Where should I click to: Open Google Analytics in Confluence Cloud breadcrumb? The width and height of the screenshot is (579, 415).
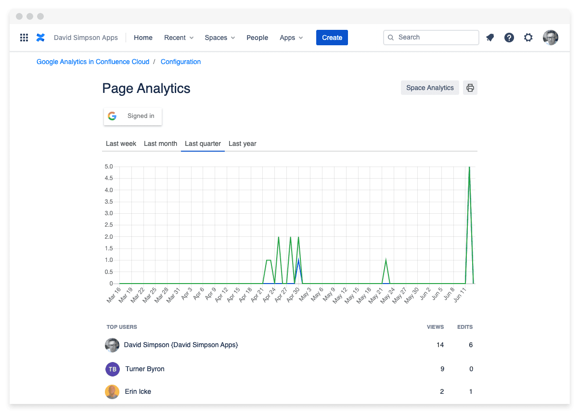click(93, 62)
